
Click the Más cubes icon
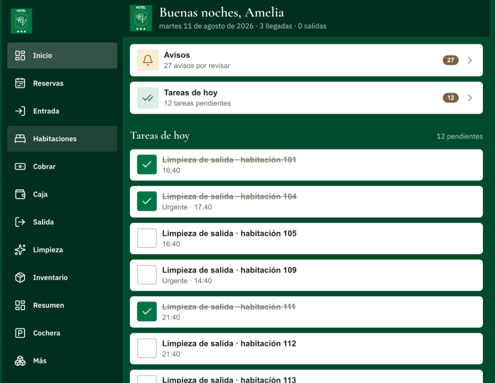point(20,361)
